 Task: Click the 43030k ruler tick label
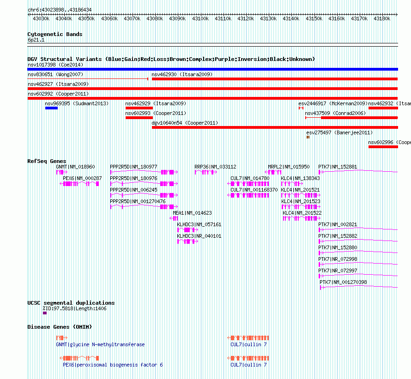41,18
